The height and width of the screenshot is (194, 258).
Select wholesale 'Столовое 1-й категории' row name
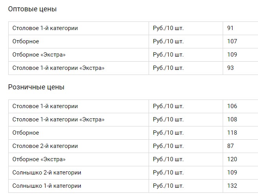[x=45, y=28]
